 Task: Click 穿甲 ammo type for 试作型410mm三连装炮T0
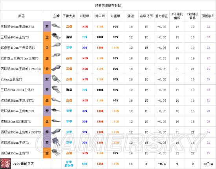69,48
